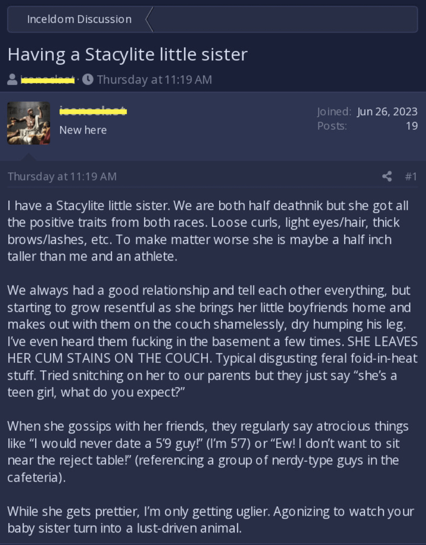Open the #1 post permalink

click(x=411, y=176)
